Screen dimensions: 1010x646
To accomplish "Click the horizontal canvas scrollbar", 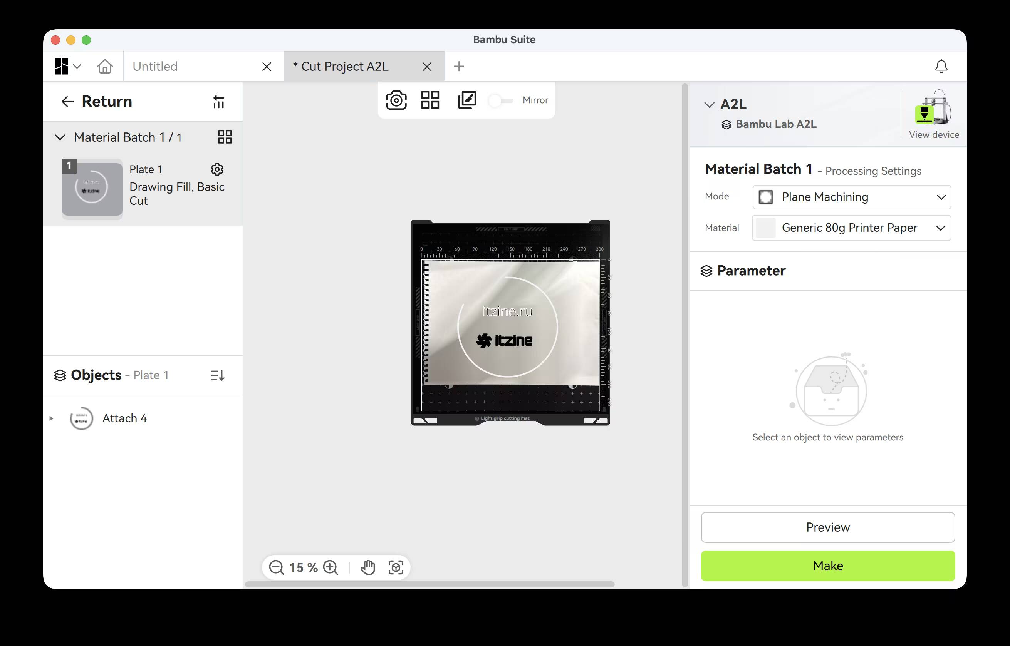I will [x=430, y=584].
